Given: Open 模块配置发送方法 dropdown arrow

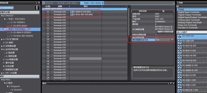Looking at the screenshot, I should 172,40.
